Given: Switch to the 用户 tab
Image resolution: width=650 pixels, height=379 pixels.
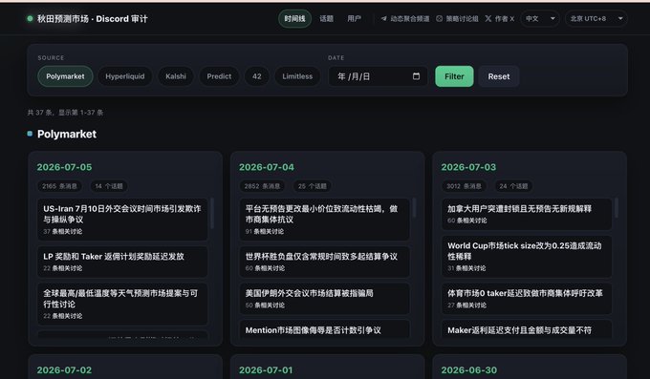Looking at the screenshot, I should [354, 19].
